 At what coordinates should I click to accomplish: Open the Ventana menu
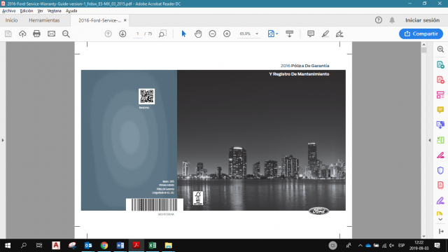point(55,11)
